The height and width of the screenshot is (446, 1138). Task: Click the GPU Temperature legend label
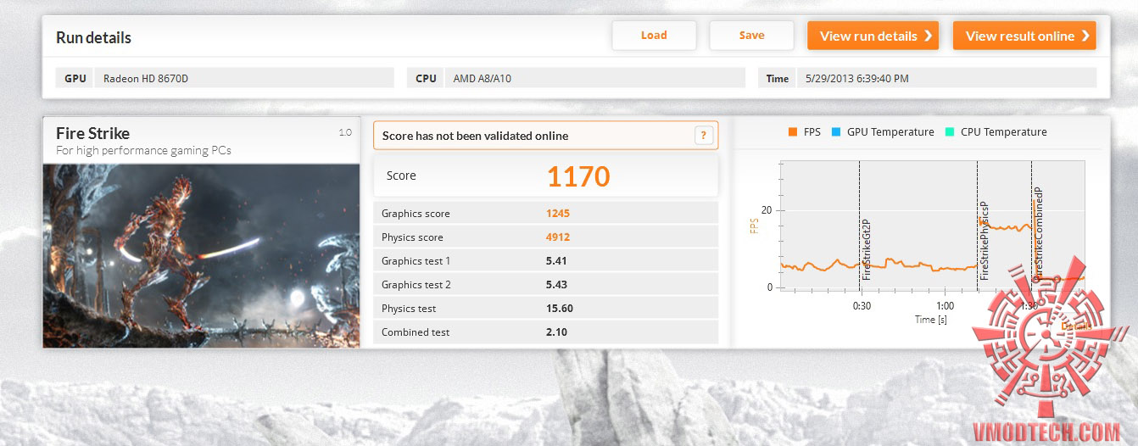[891, 132]
